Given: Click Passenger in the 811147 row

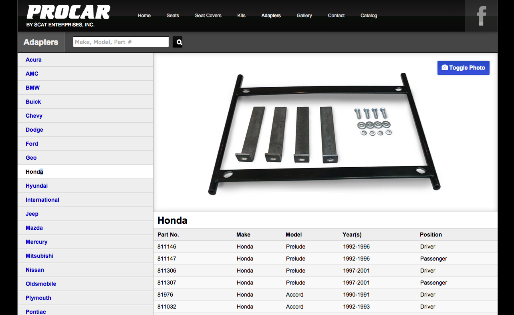Looking at the screenshot, I should click(434, 259).
